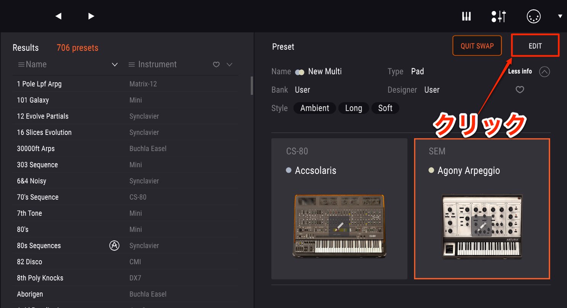
Task: Open MIDI settings connector icon
Action: 533,16
